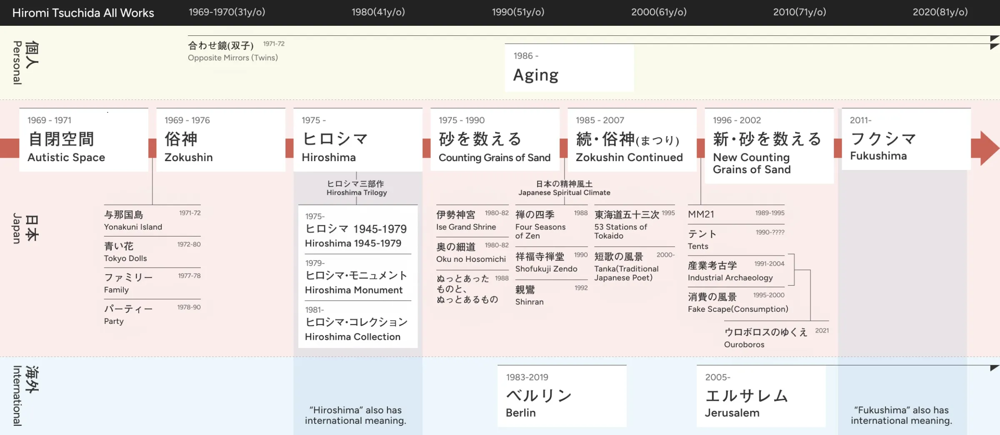This screenshot has width=1000, height=435.
Task: Open Hiroshima Monument entry
Action: click(358, 277)
